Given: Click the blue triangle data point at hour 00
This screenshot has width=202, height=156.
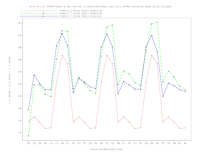Looking at the screenshot, I should pos(29,110).
